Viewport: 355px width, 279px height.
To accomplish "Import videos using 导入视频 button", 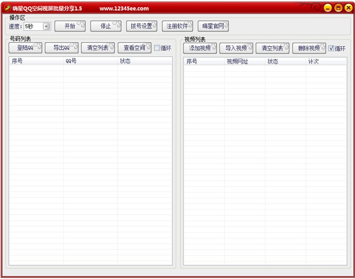I will [236, 48].
